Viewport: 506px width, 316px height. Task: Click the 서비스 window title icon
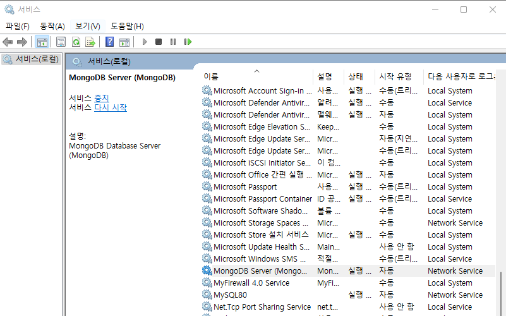[x=9, y=9]
